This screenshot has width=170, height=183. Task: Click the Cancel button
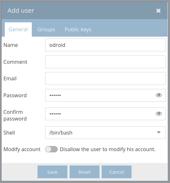pos(117,172)
